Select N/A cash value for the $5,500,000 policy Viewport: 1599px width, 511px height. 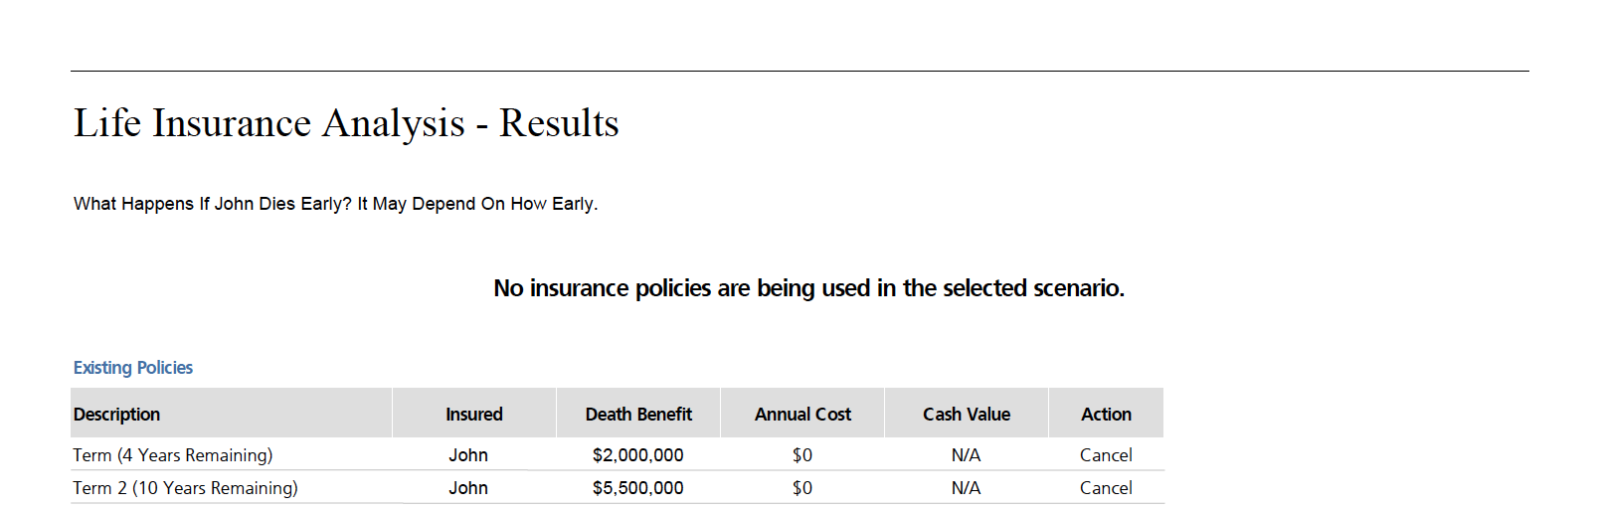(966, 488)
